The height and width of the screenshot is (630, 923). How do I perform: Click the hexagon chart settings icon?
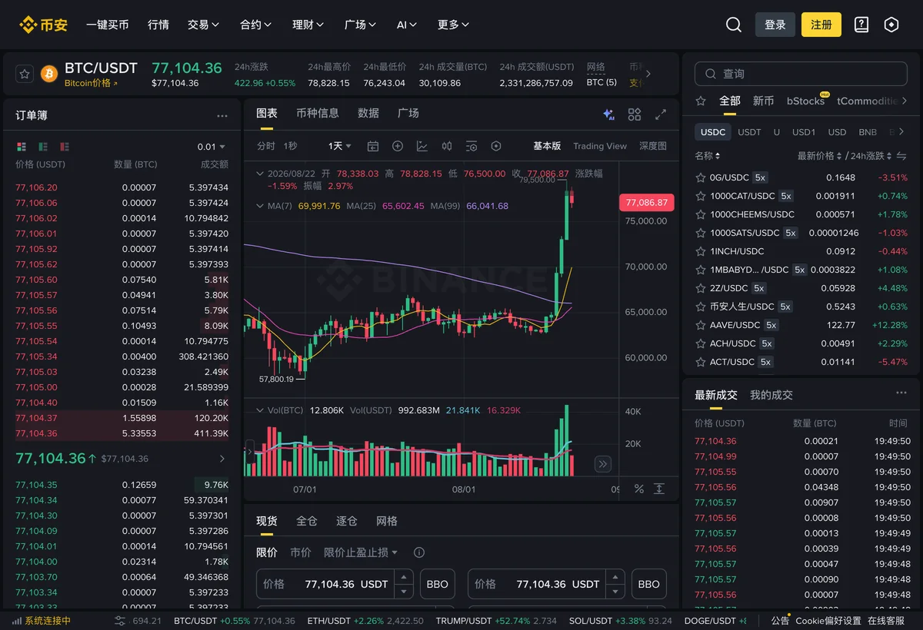496,146
